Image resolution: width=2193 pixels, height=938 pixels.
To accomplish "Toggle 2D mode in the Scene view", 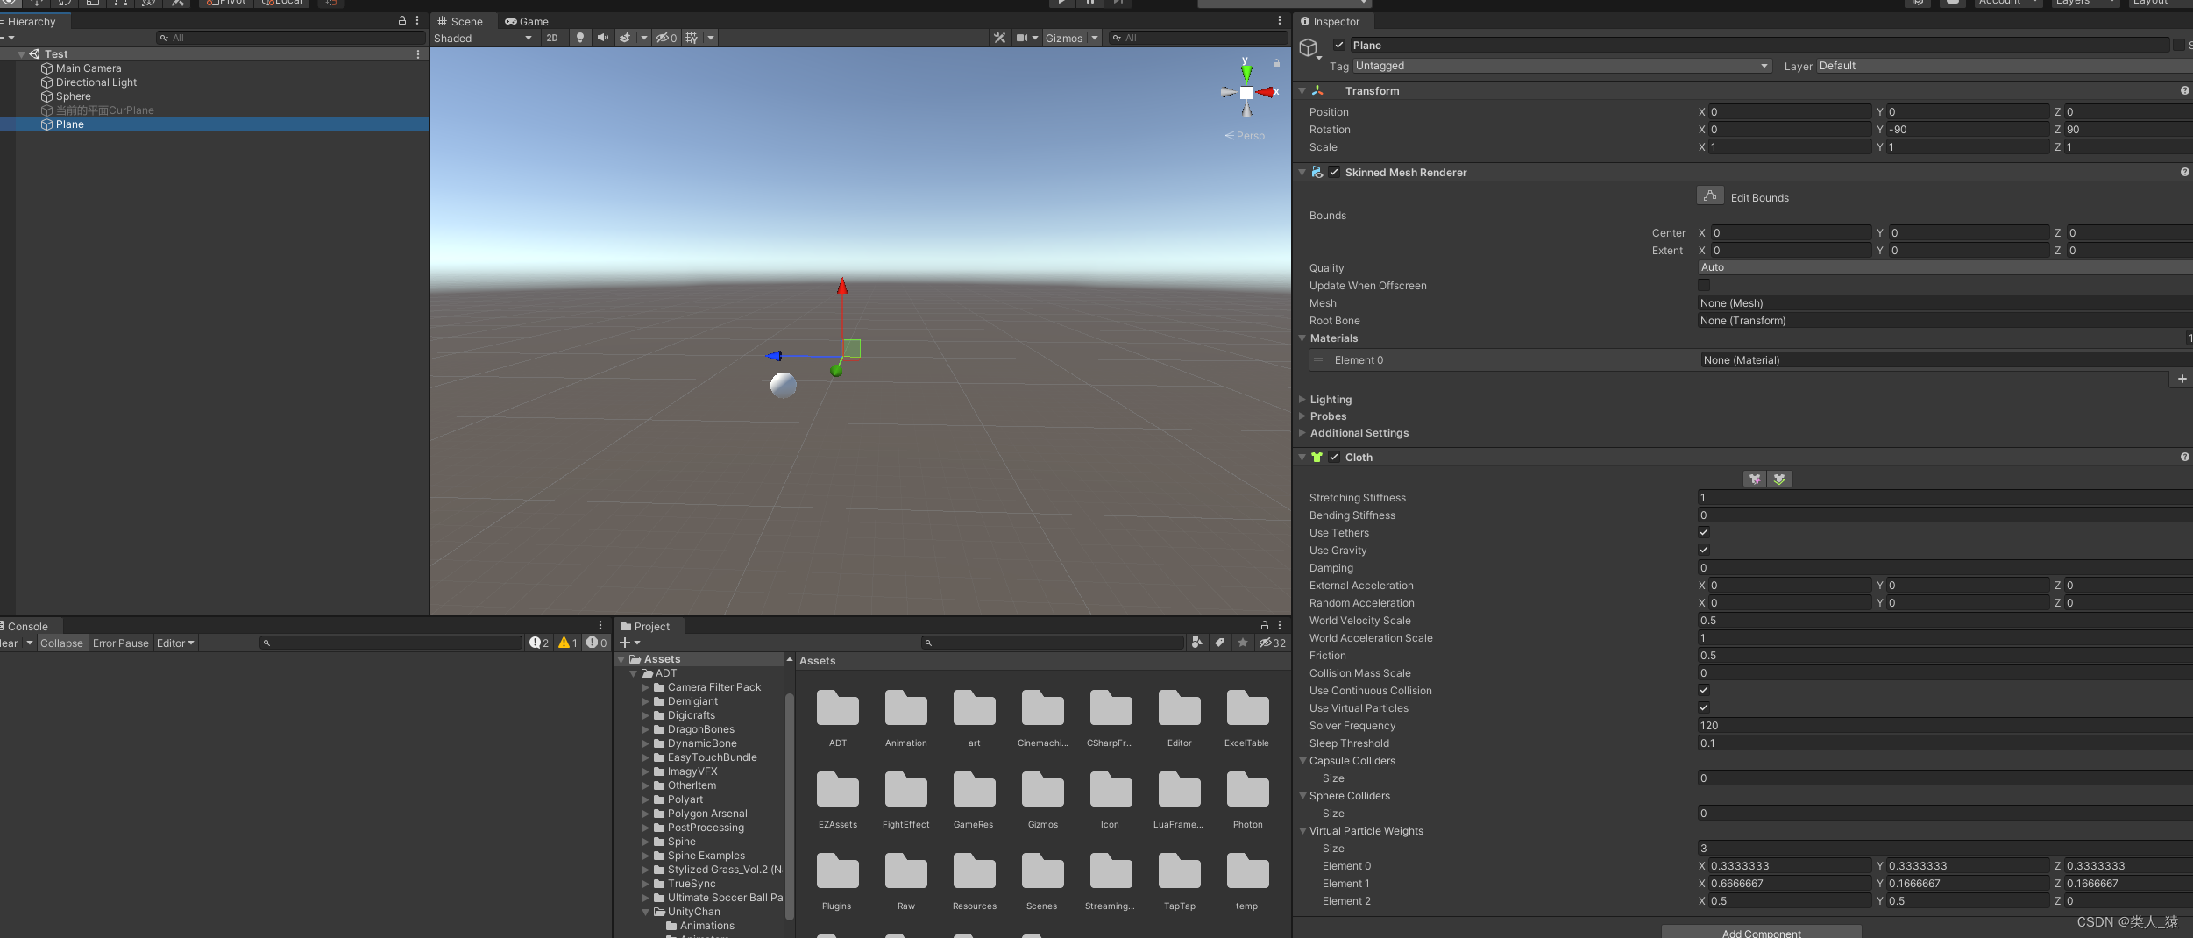I will (551, 38).
